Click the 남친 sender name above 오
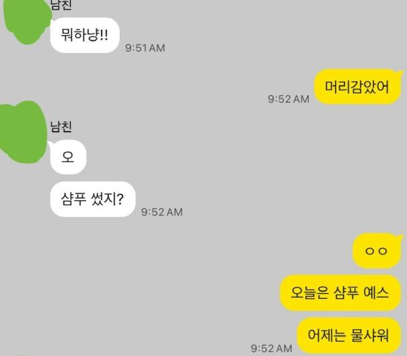 coord(61,127)
